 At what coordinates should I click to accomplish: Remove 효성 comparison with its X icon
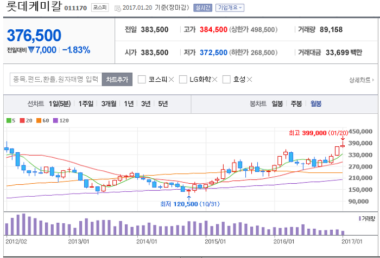(x=250, y=79)
